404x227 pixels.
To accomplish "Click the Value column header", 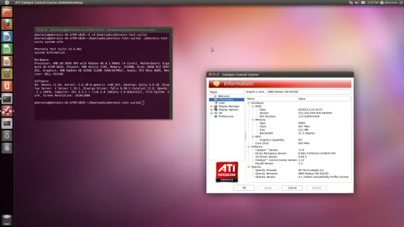I will pyautogui.click(x=324, y=98).
